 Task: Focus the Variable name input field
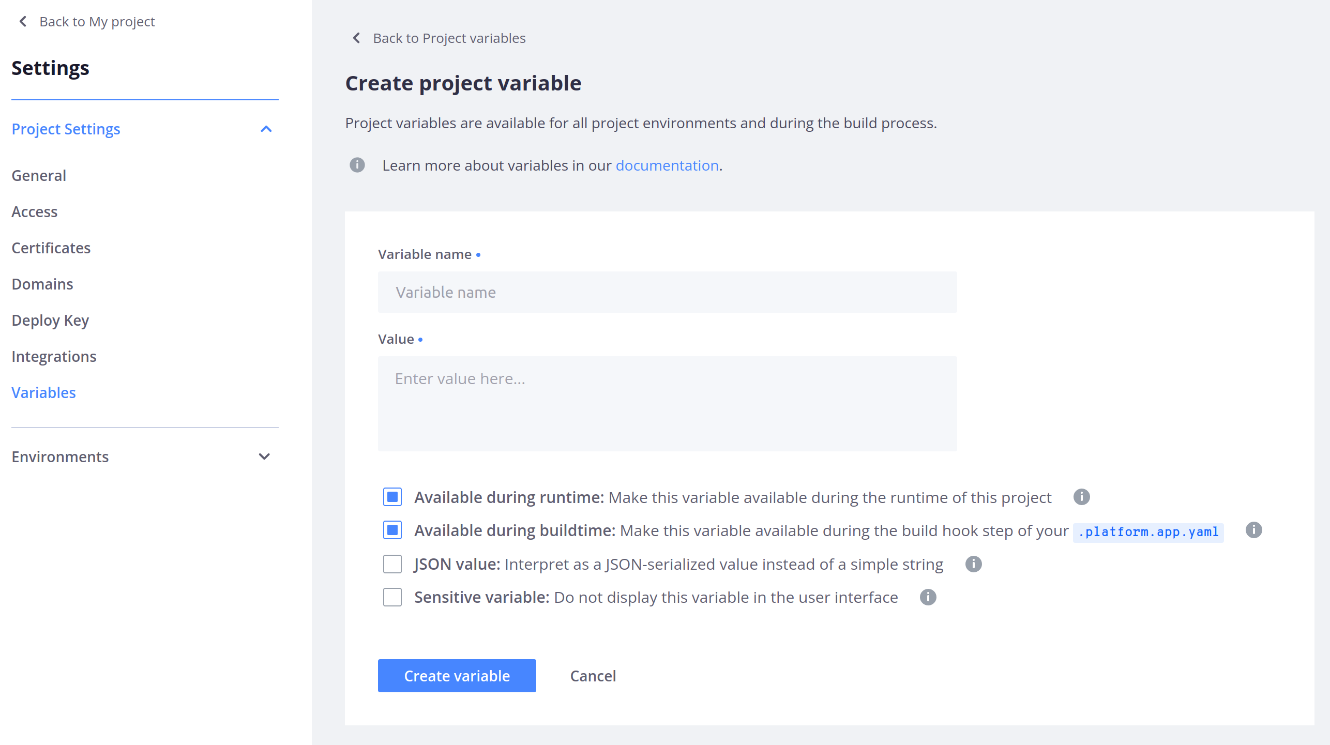pos(667,292)
